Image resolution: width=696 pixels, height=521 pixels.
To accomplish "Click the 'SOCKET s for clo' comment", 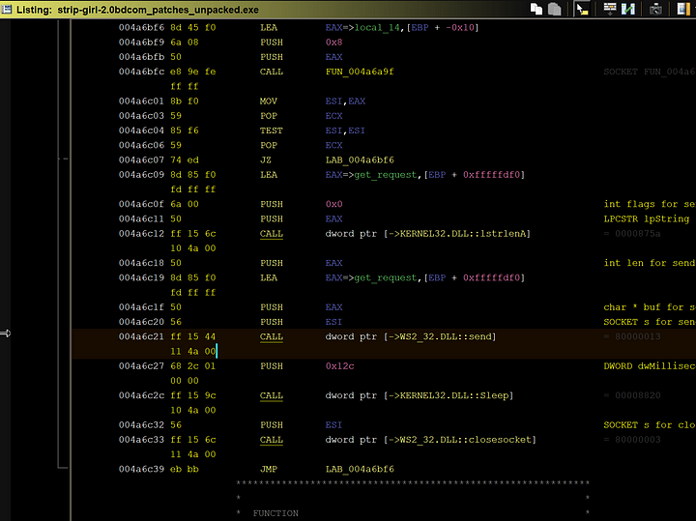I will (650, 424).
